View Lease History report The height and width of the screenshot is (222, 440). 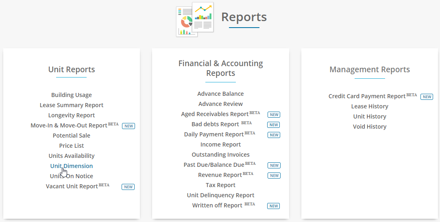370,106
